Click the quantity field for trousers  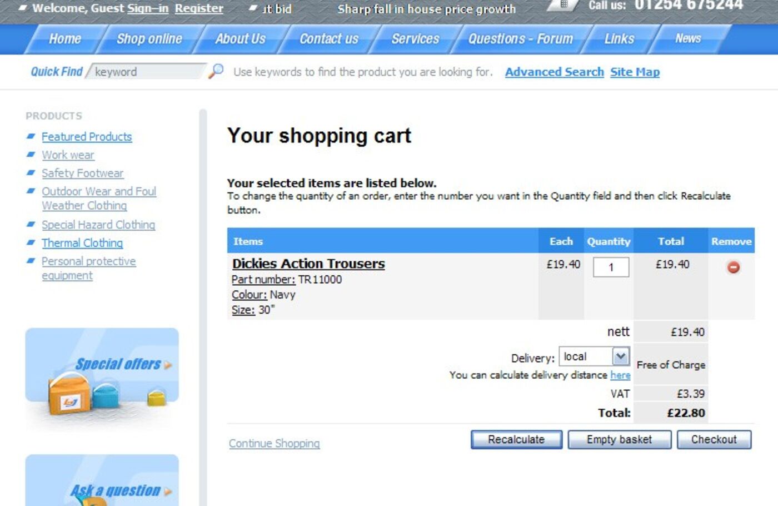pyautogui.click(x=611, y=267)
